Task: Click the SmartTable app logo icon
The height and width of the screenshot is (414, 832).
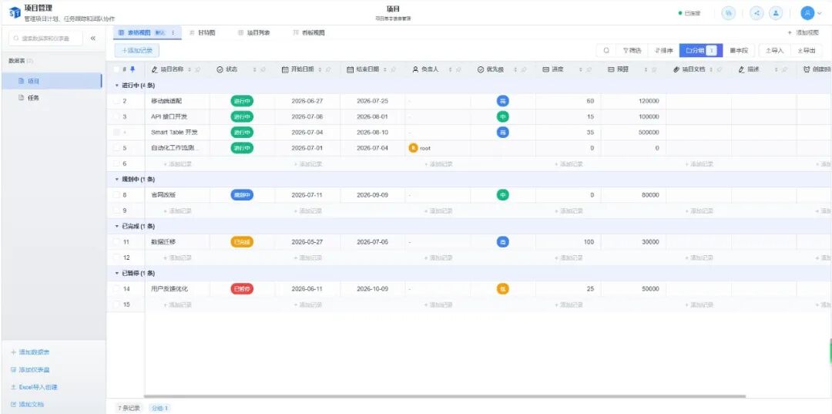Action: point(15,12)
